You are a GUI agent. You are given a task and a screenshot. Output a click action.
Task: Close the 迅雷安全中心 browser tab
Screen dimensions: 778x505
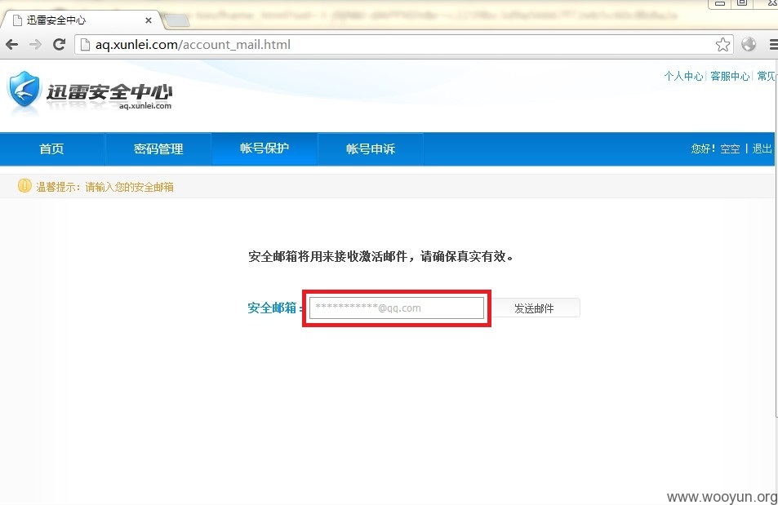pyautogui.click(x=148, y=20)
